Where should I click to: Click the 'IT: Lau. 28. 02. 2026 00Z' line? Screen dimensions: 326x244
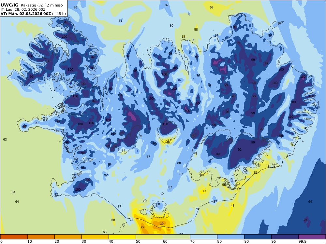(23, 9)
